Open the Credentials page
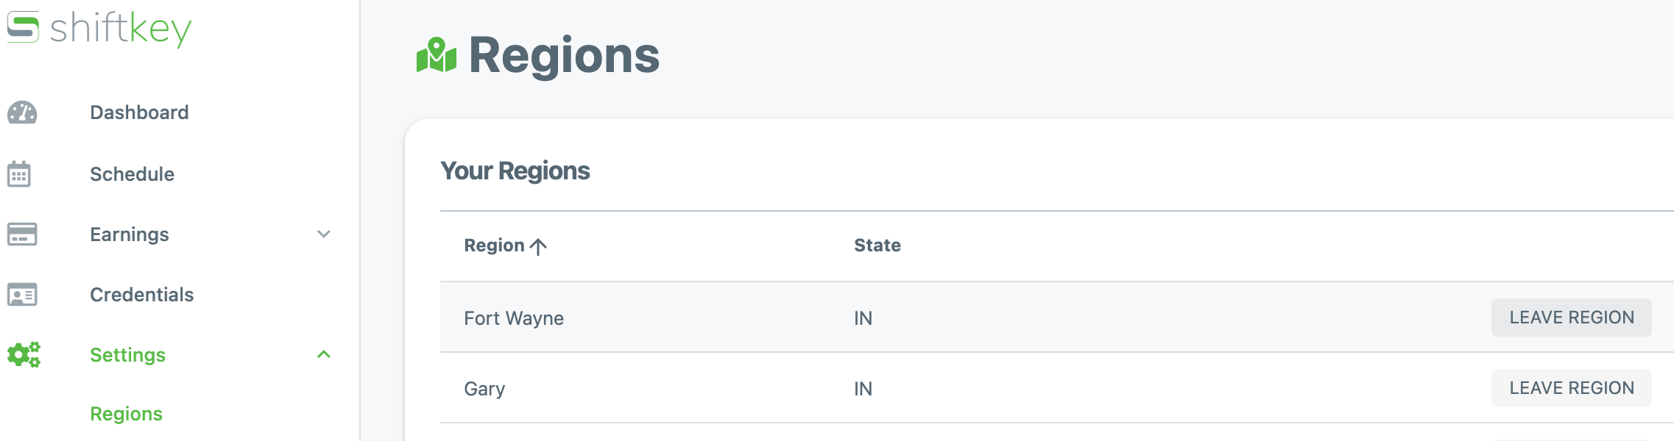The width and height of the screenshot is (1674, 441). pyautogui.click(x=141, y=295)
